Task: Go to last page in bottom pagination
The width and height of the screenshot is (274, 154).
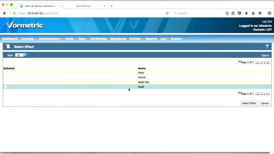Action: 268,94
